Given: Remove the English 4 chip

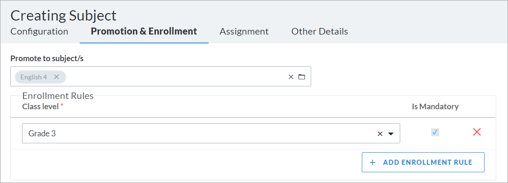Looking at the screenshot, I should coord(56,77).
